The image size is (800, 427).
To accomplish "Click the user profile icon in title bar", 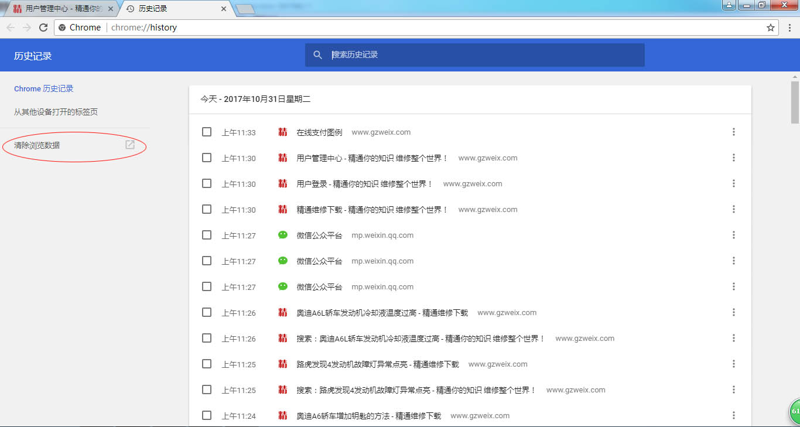I will 729,5.
